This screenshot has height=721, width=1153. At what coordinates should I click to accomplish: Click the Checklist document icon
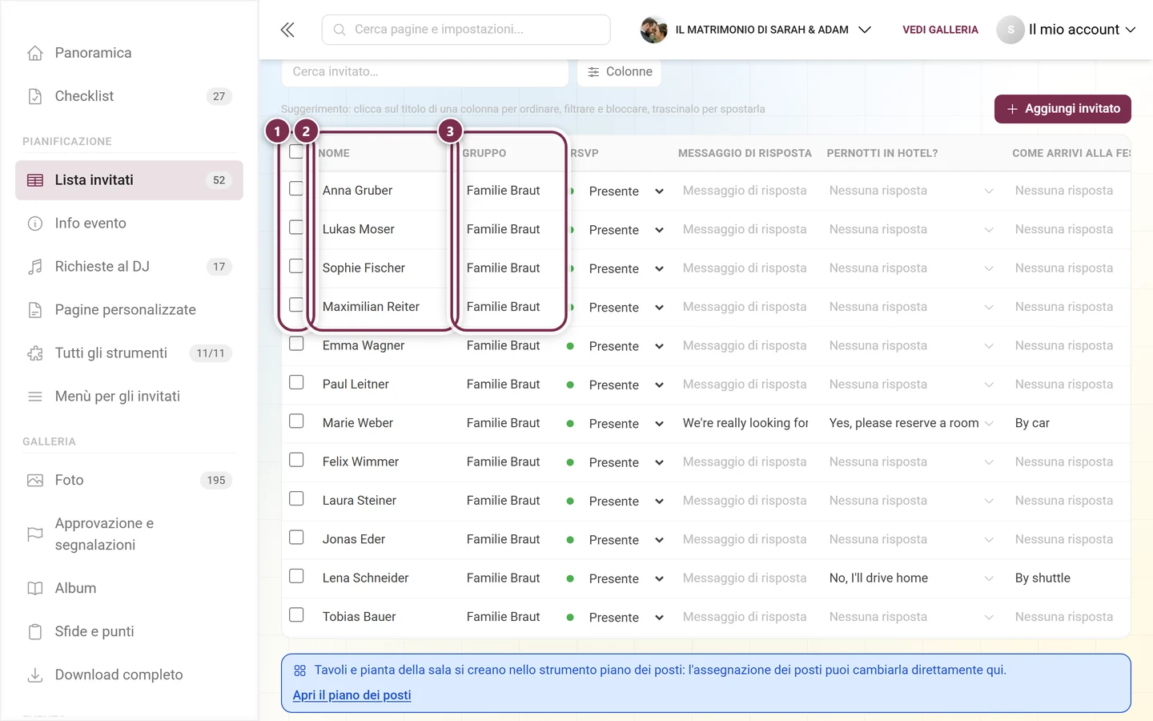coord(35,96)
